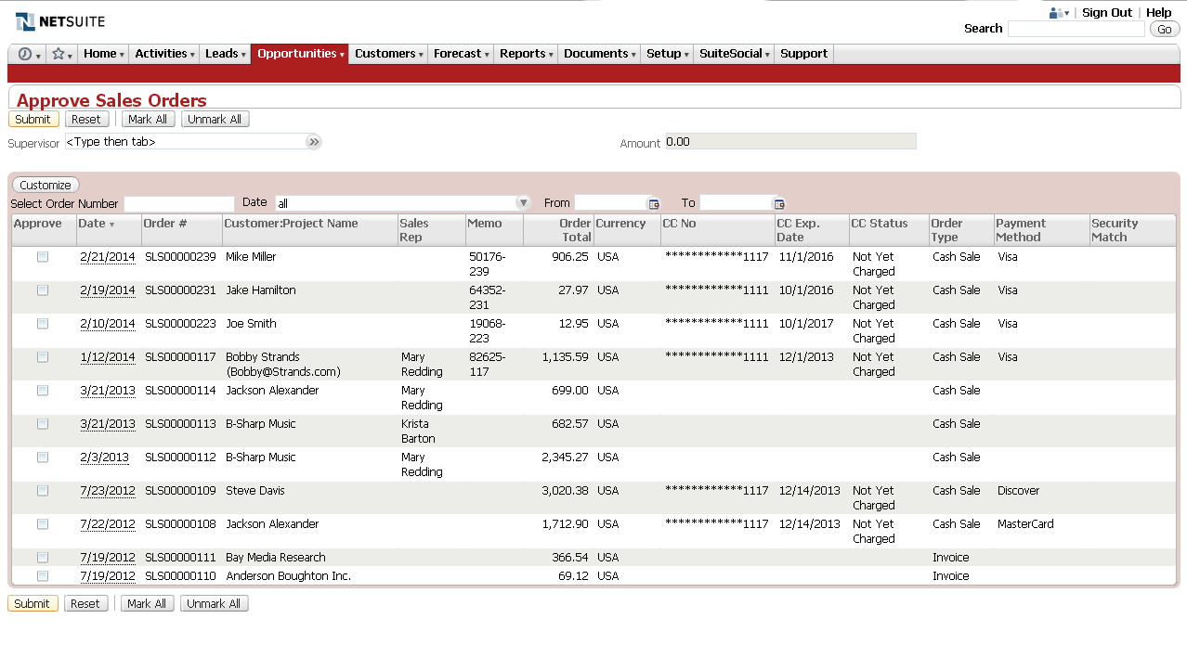This screenshot has width=1187, height=670.
Task: Expand the Date filter dropdown
Action: click(x=523, y=203)
